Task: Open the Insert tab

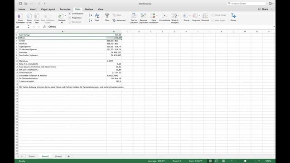Action: coord(33,9)
